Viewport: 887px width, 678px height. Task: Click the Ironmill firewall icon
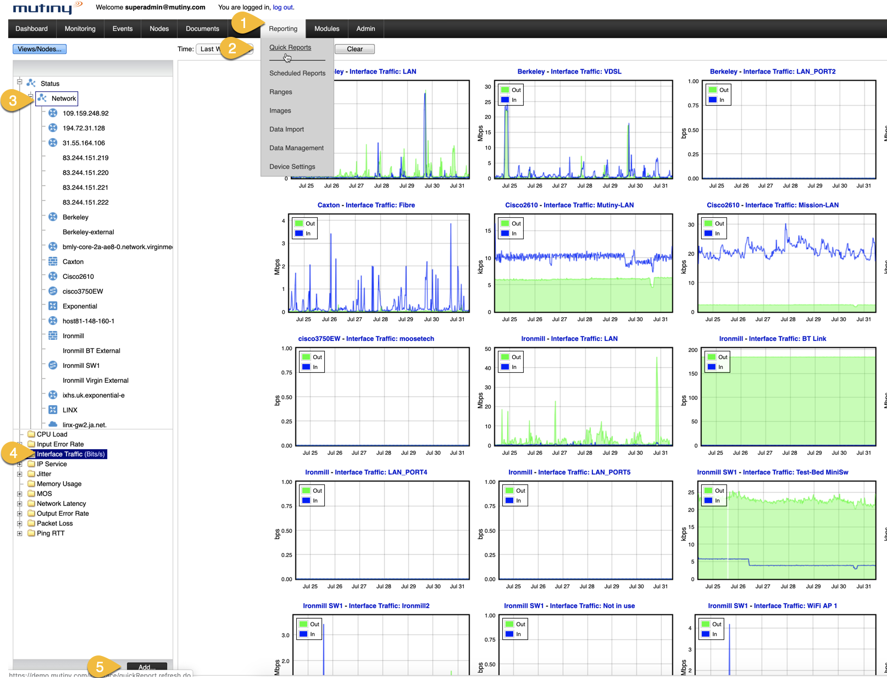click(53, 336)
